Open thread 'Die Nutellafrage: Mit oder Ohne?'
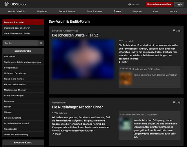The height and width of the screenshot is (147, 187). pos(77,107)
